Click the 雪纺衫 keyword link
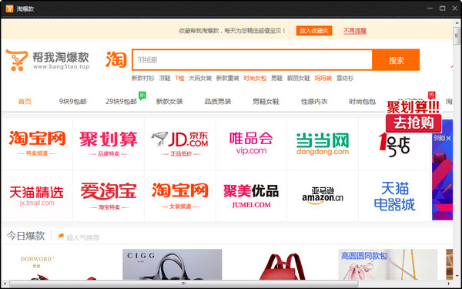This screenshot has width=462, height=289. tap(345, 78)
